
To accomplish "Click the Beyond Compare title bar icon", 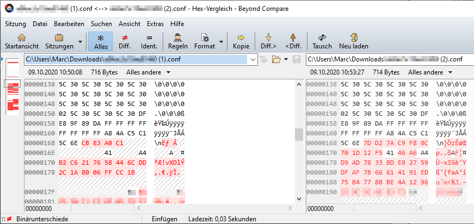I will [x=8, y=9].
